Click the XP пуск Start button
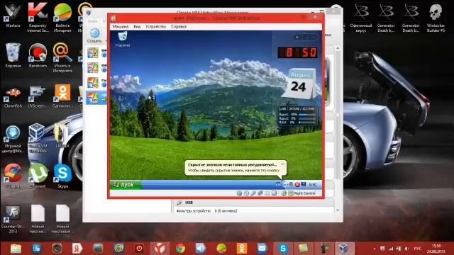Image resolution: width=454 pixels, height=255 pixels. [x=126, y=184]
